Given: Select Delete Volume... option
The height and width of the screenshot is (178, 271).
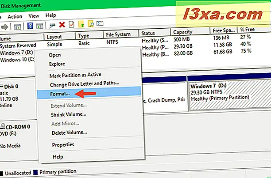Looking at the screenshot, I should click(70, 133).
